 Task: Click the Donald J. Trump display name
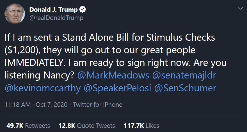pos(53,10)
